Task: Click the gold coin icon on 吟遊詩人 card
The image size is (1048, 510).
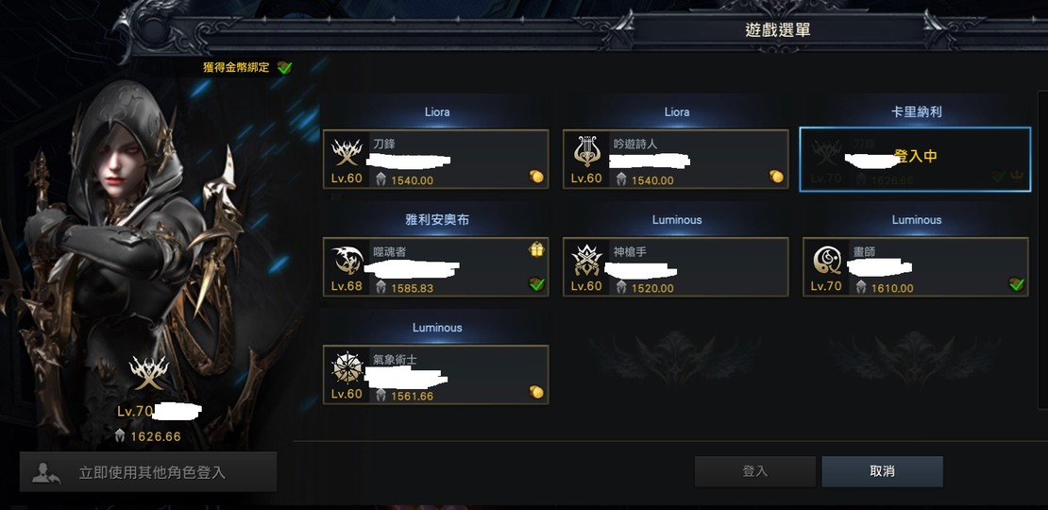Action: coord(775,177)
